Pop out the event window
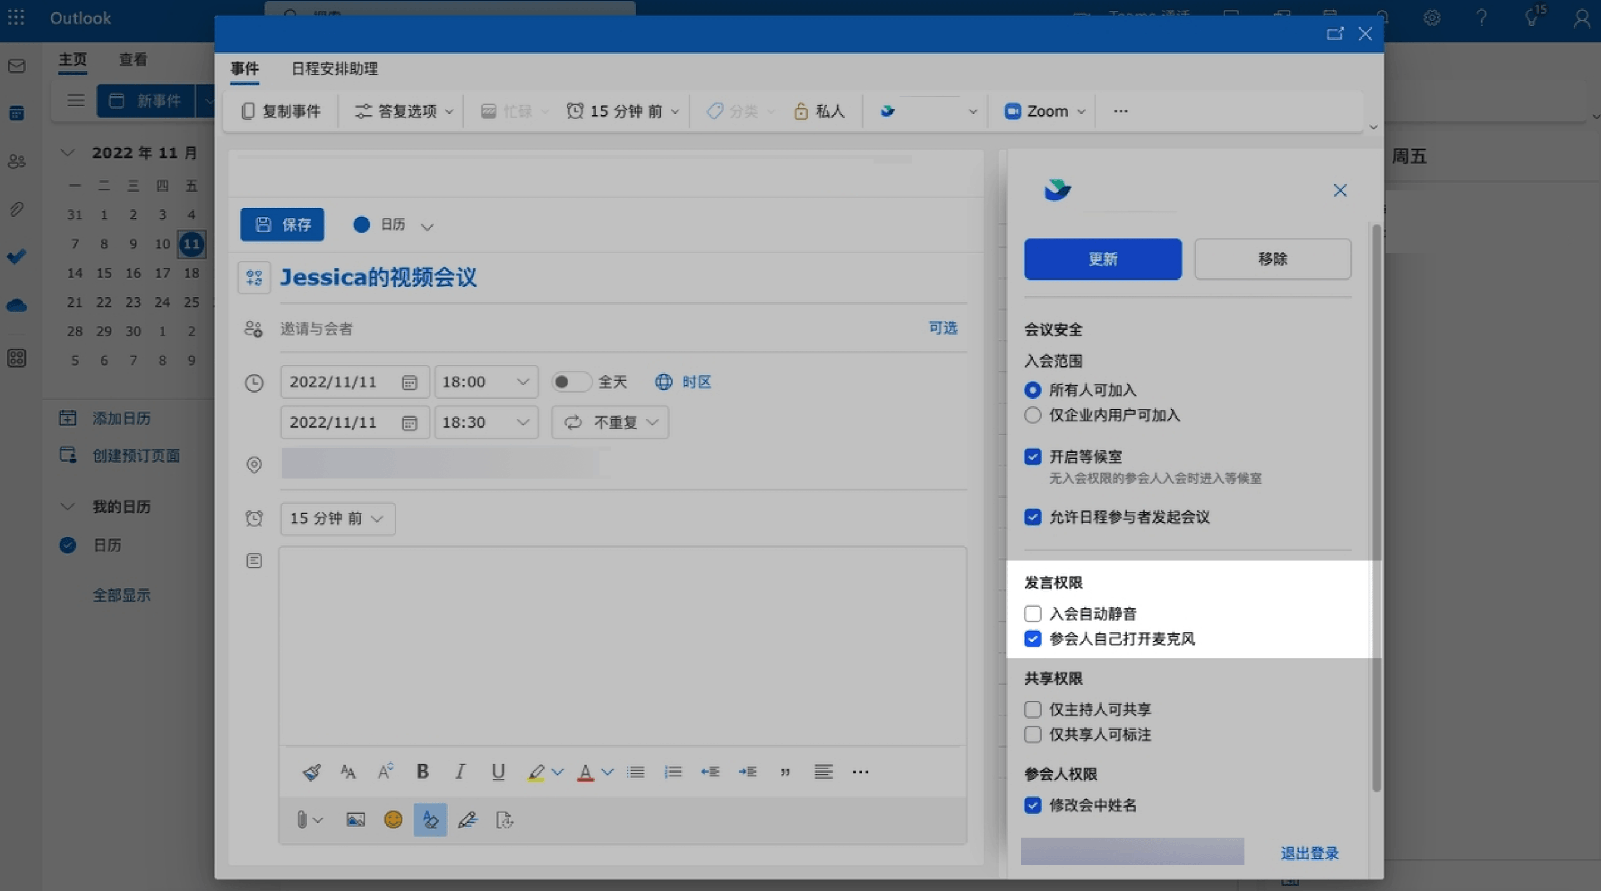 point(1334,33)
